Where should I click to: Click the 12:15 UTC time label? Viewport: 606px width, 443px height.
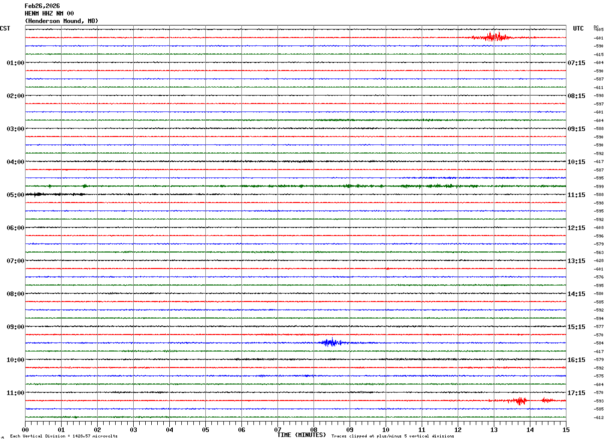coord(576,227)
